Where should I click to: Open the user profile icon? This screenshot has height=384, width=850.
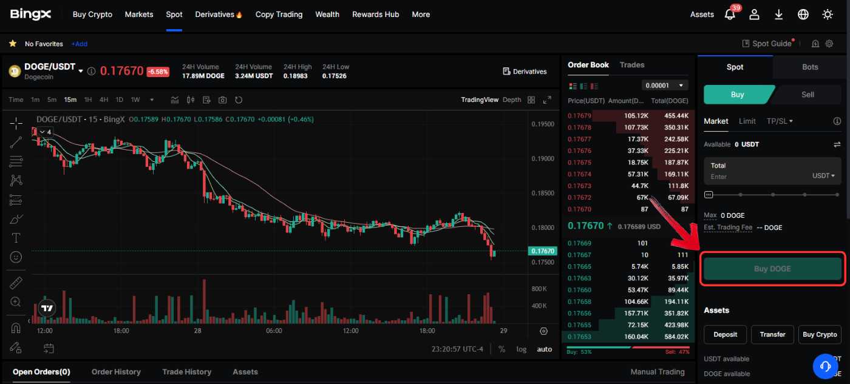coord(755,14)
